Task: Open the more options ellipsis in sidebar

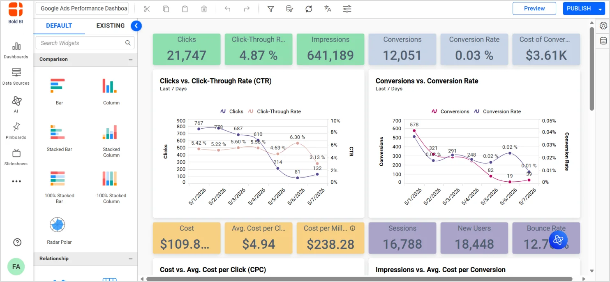Action: 16,181
